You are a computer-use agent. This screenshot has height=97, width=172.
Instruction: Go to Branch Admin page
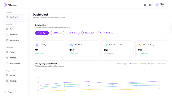click(15, 40)
